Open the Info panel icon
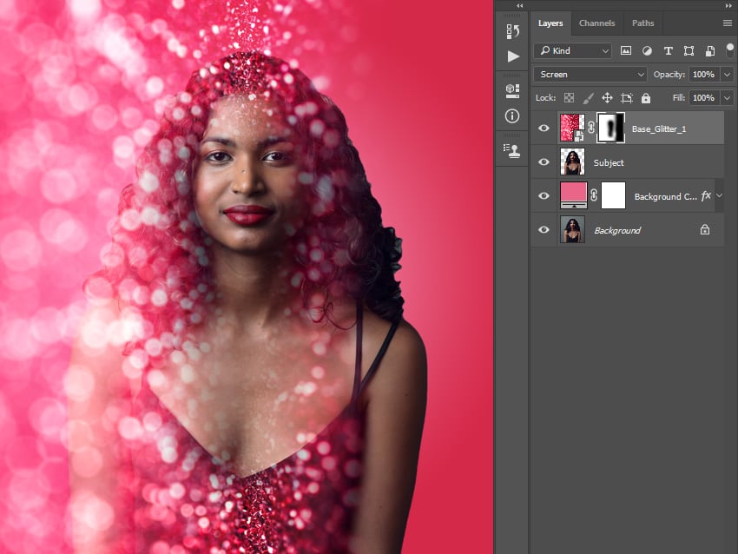The width and height of the screenshot is (738, 554). (512, 115)
